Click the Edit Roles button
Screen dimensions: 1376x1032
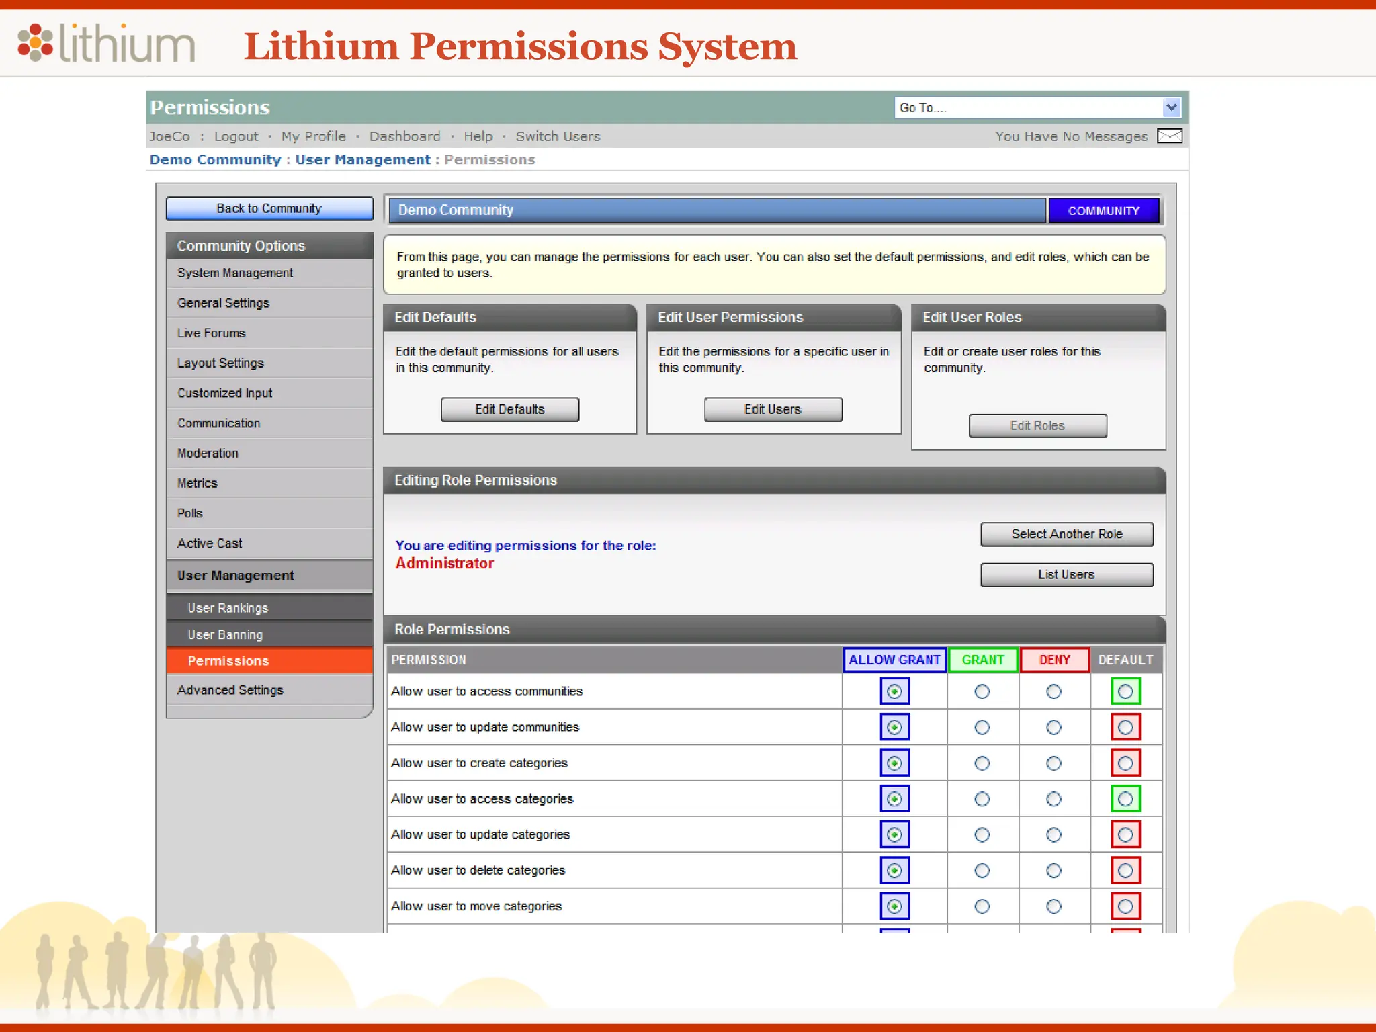1038,425
